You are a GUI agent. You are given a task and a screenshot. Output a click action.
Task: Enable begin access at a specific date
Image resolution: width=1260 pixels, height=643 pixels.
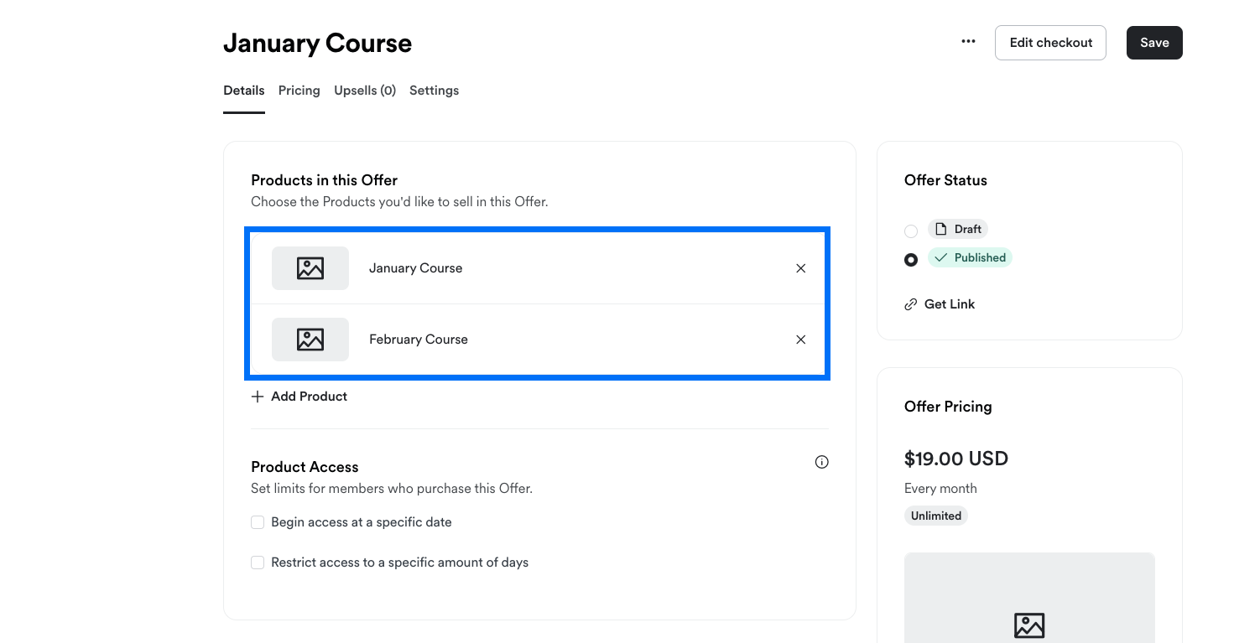pyautogui.click(x=258, y=521)
